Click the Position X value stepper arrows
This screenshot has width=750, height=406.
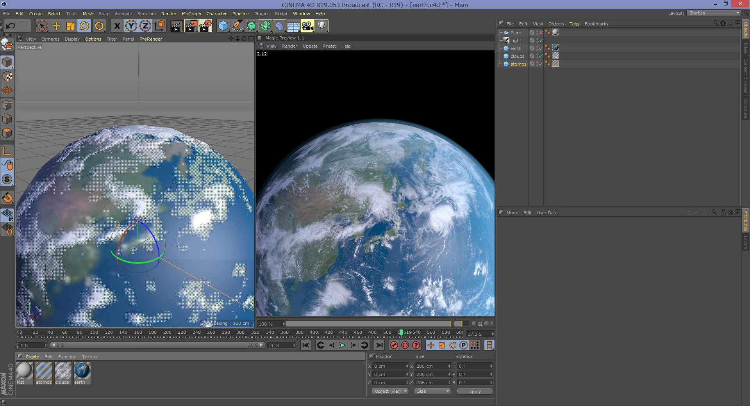407,366
